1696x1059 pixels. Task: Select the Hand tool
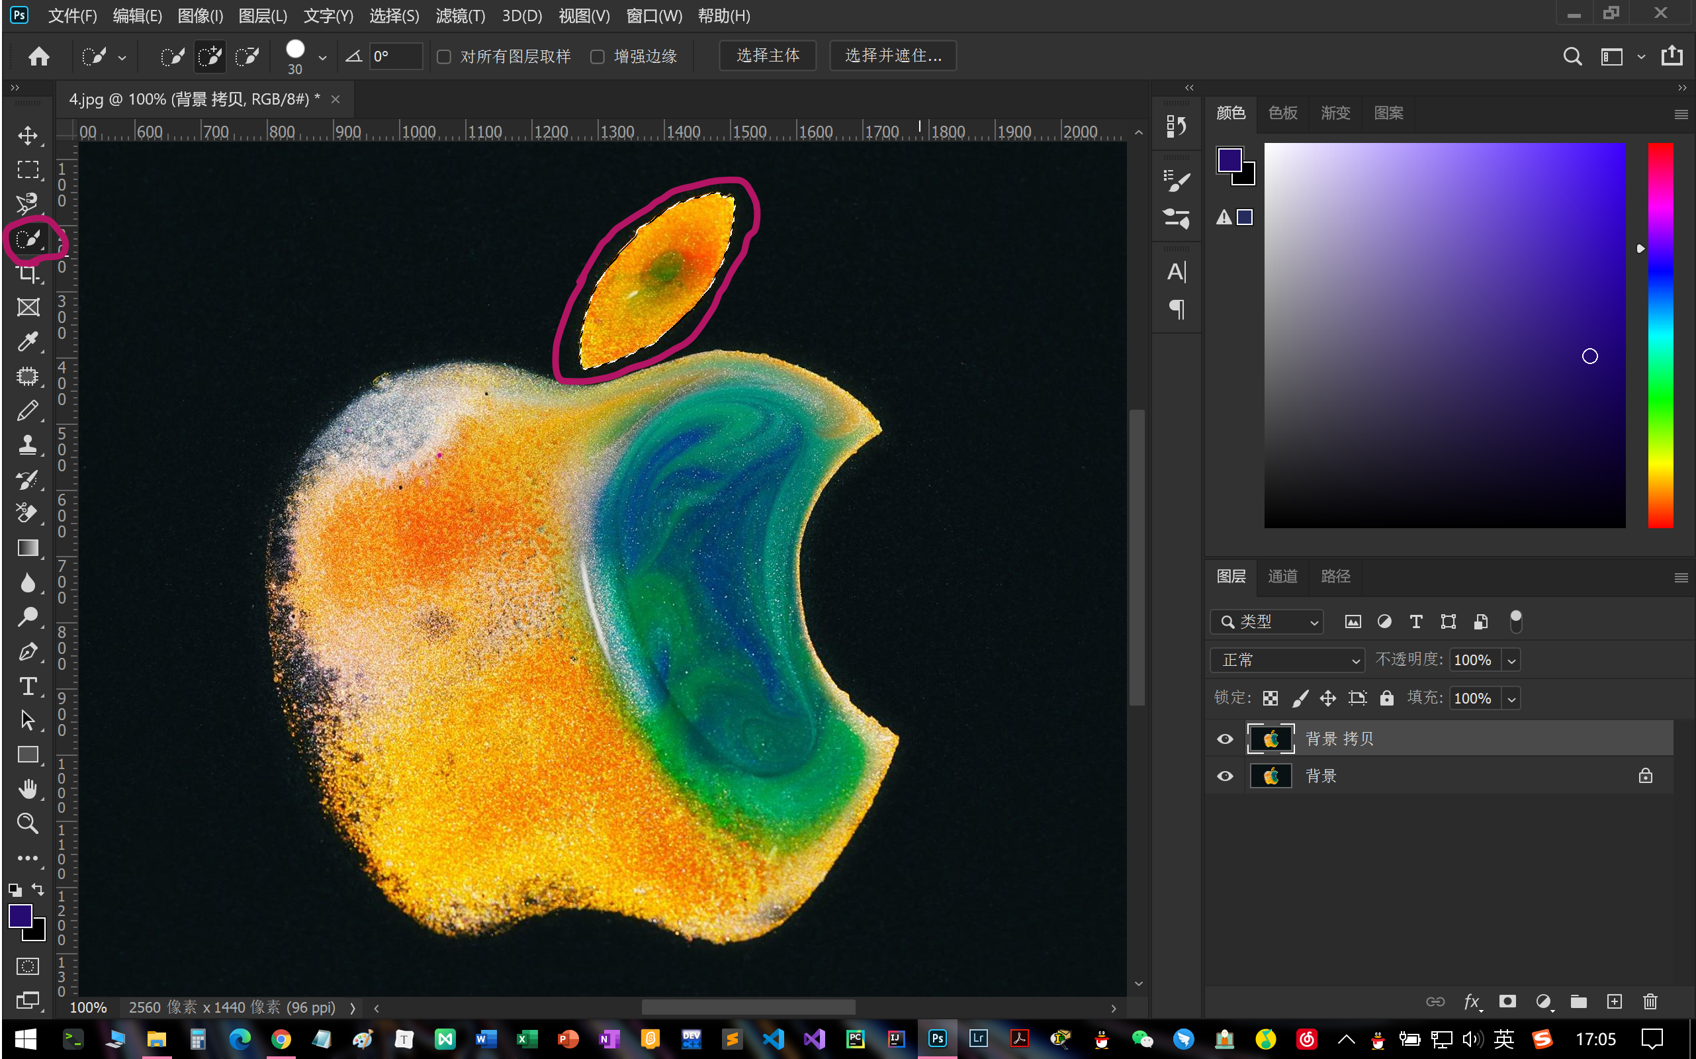point(28,789)
